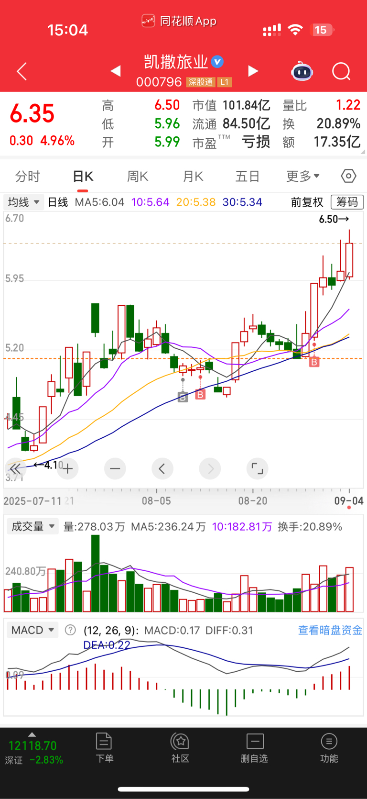Tap the L1 level tag
367x799 pixels.
[x=225, y=82]
